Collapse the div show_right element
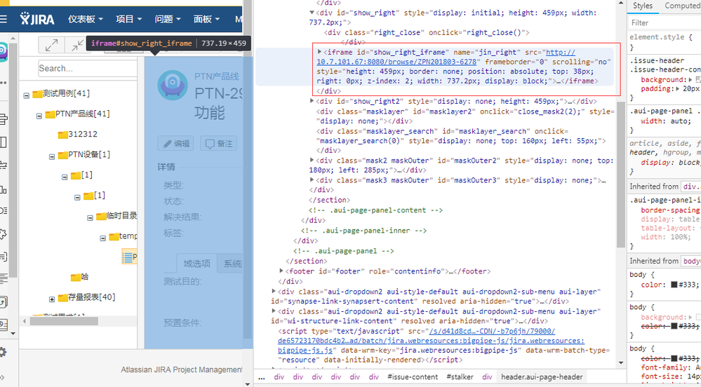701x387 pixels. 312,13
